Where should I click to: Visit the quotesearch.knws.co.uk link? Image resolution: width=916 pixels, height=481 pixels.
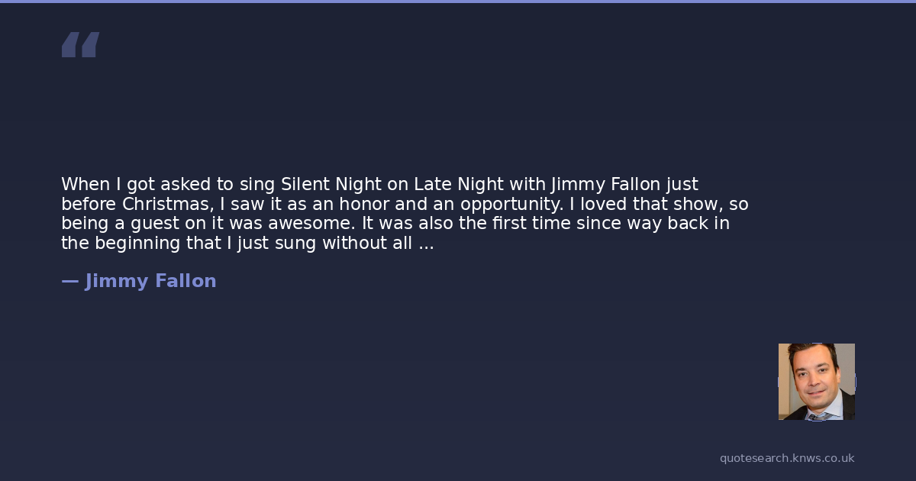(786, 458)
